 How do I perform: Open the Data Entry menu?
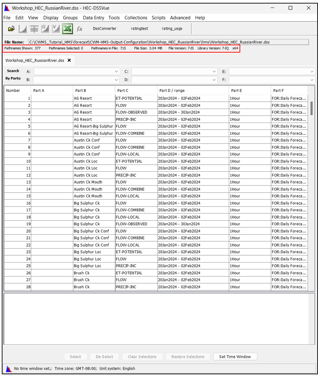(x=93, y=18)
